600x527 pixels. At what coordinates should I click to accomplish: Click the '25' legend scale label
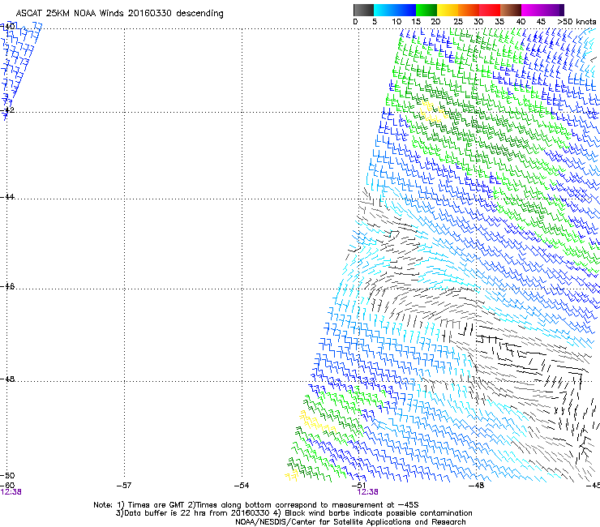pos(457,22)
